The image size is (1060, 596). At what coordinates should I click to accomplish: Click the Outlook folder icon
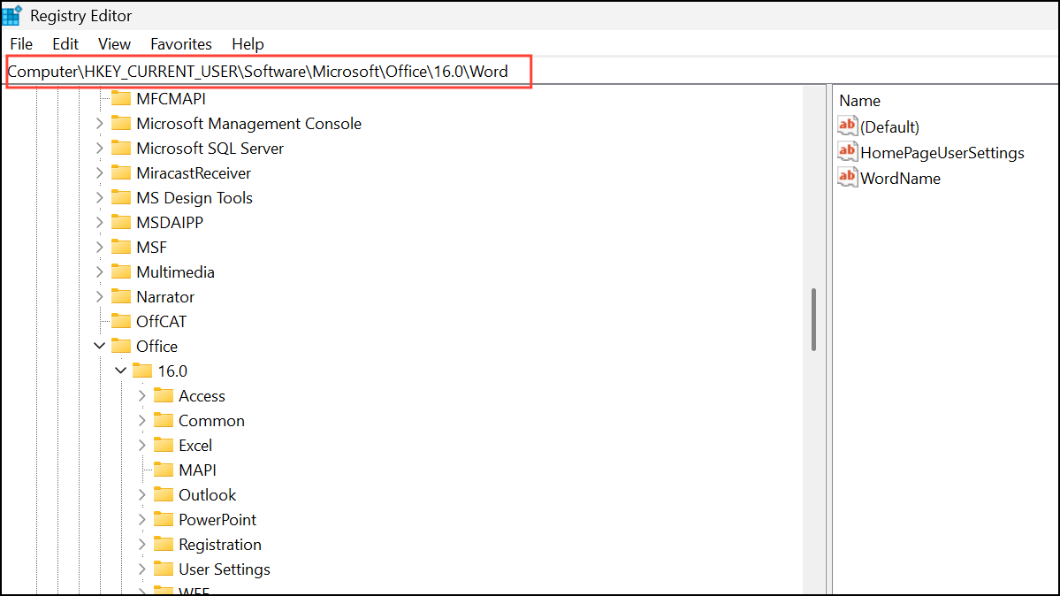pyautogui.click(x=164, y=494)
